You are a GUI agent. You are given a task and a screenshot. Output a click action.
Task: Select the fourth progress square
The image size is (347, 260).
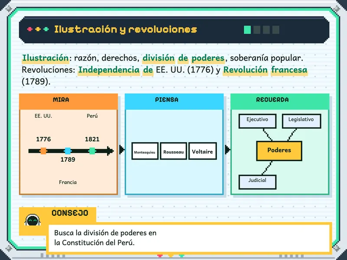point(276,29)
